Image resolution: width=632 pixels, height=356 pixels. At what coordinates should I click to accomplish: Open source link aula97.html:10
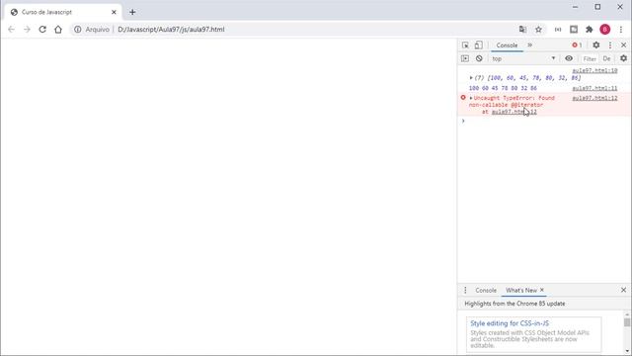594,70
